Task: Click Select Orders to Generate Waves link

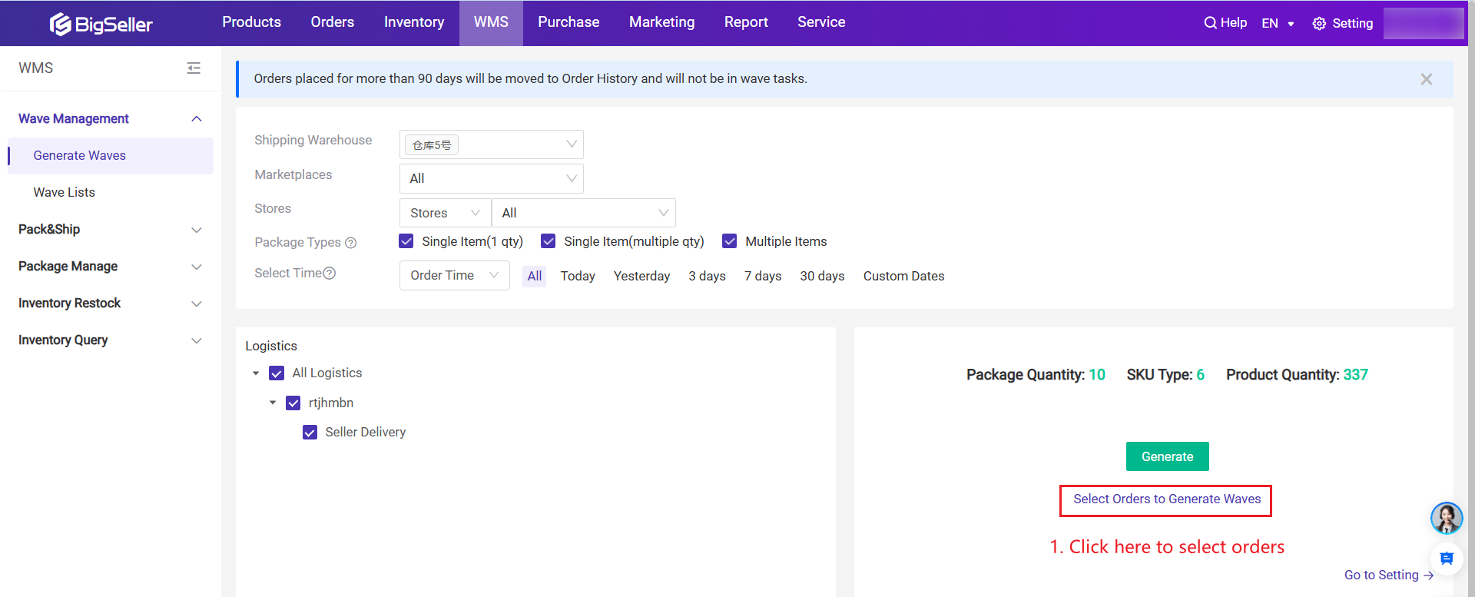Action: 1167,499
